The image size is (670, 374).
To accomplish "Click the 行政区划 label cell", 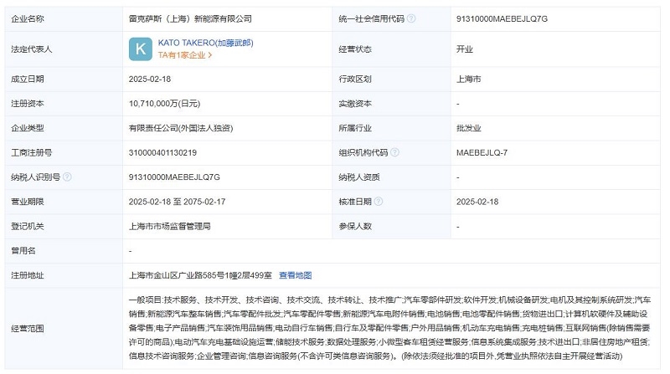I will [391, 79].
